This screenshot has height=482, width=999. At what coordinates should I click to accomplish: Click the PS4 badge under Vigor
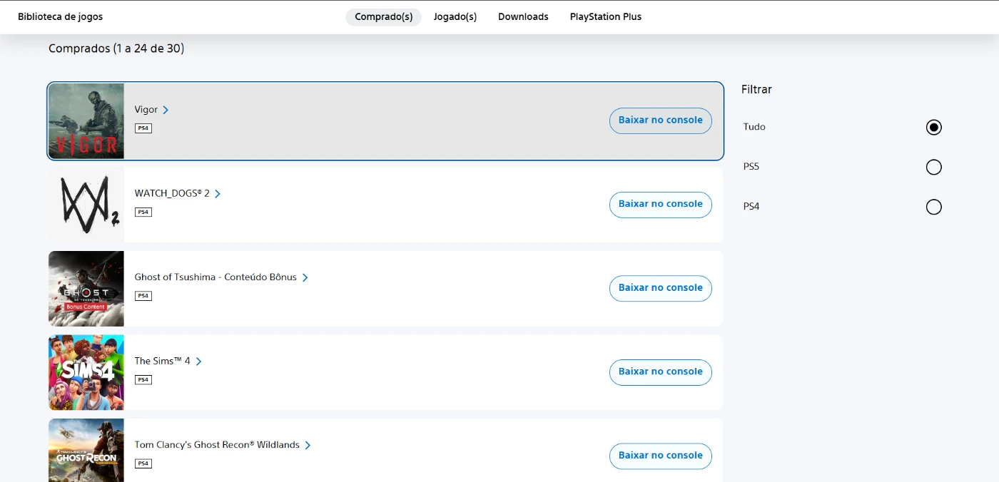(x=143, y=128)
